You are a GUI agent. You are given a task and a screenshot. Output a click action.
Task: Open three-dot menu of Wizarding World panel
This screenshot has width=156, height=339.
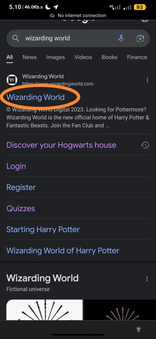pyautogui.click(x=147, y=279)
